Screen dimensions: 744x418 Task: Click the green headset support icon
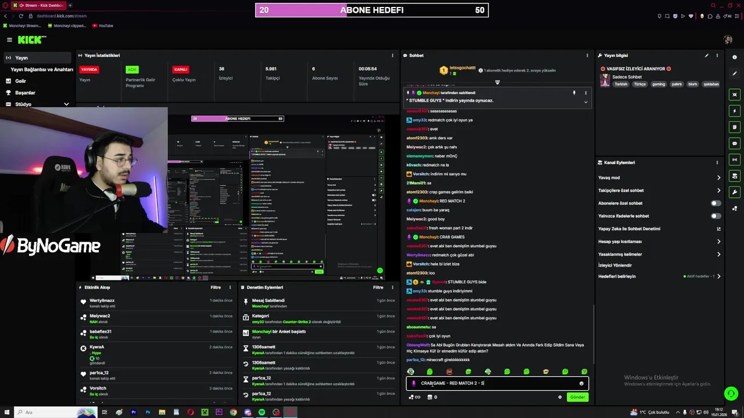(x=731, y=394)
